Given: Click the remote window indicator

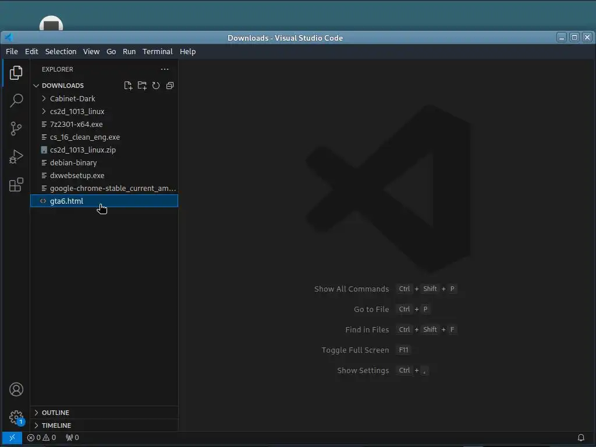Looking at the screenshot, I should coord(12,438).
